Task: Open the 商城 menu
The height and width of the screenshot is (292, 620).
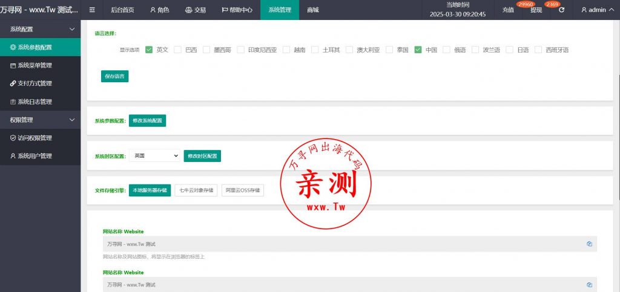Action: point(313,10)
